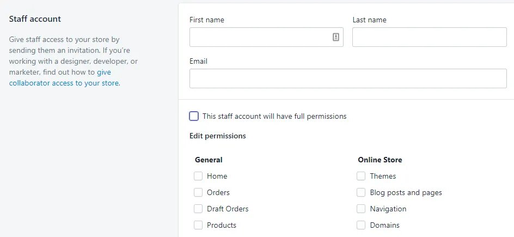Click into the Last name field
Screen dimensions: 514x237
[x=429, y=37]
